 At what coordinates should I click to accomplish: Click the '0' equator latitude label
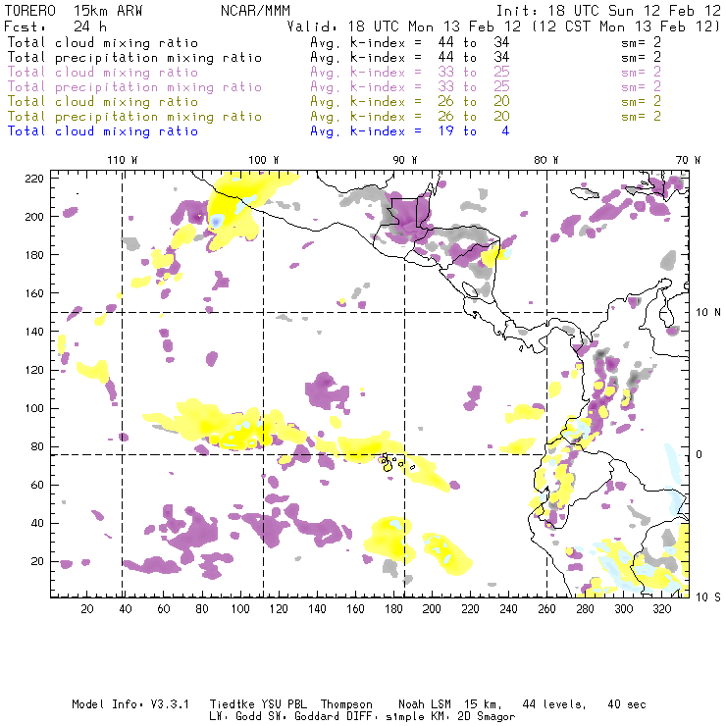[x=700, y=454]
